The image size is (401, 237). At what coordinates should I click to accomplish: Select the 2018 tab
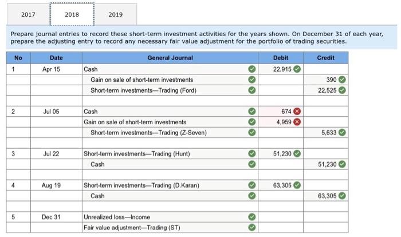click(x=72, y=14)
